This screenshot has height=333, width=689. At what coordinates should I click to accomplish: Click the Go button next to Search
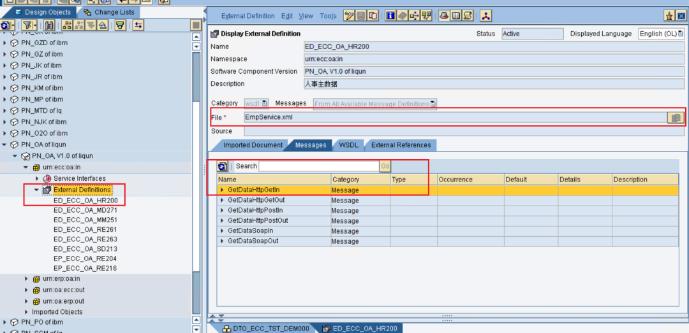click(385, 166)
